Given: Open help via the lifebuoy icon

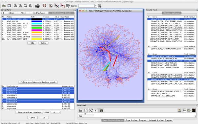Looking at the screenshot, I should click(x=44, y=6).
